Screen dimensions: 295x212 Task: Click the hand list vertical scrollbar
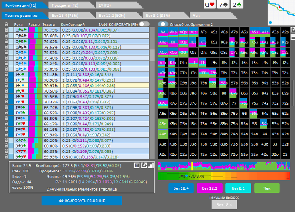152,55
